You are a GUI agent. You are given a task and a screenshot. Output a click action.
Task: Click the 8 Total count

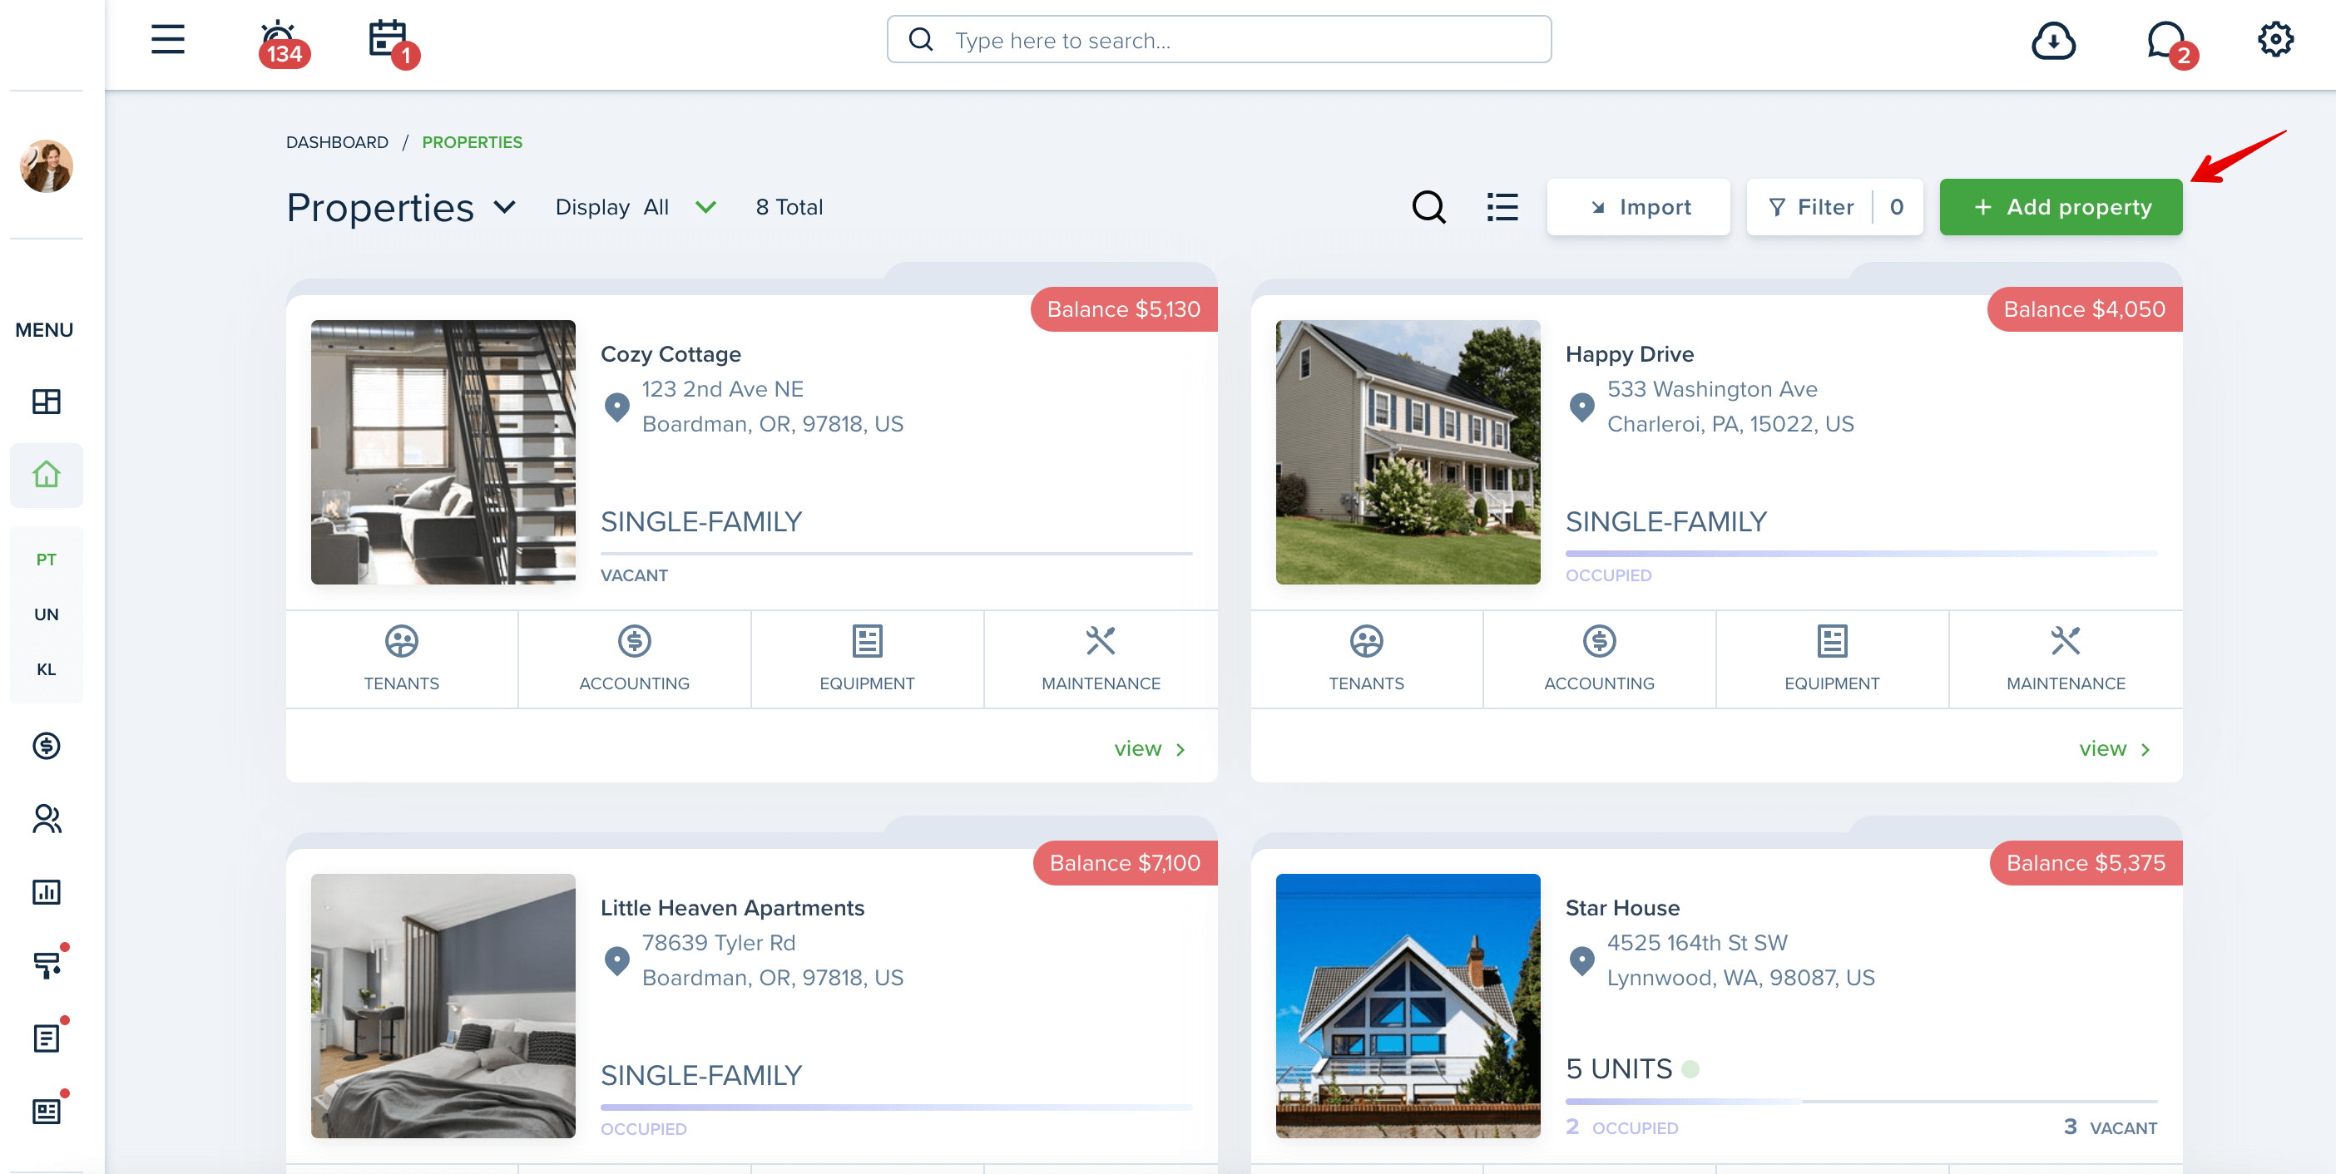pos(789,208)
